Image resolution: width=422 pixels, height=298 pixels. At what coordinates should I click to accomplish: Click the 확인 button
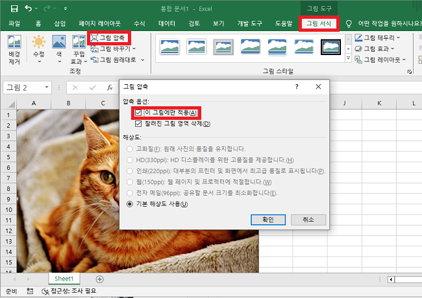pyautogui.click(x=268, y=220)
